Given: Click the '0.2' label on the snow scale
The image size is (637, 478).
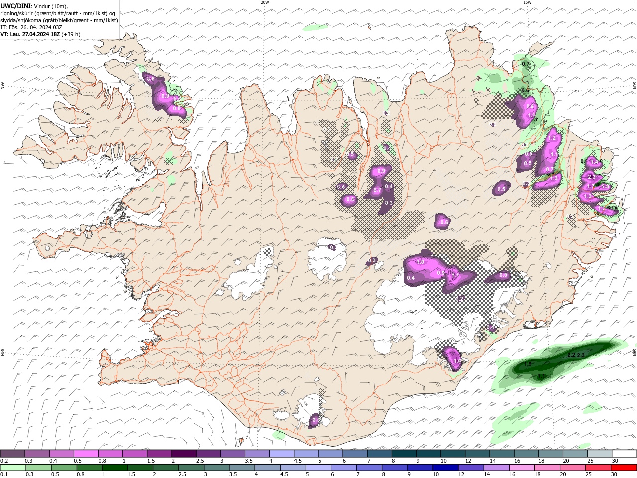Looking at the screenshot, I should tap(4, 461).
